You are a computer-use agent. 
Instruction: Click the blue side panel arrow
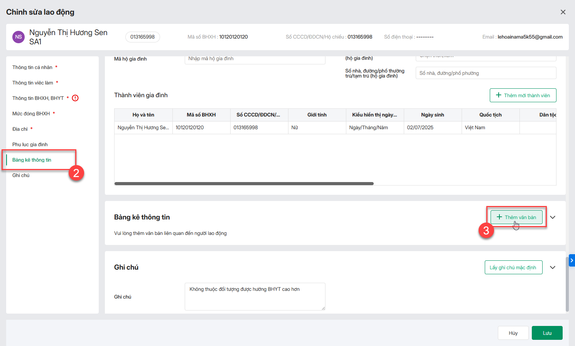coord(572,260)
